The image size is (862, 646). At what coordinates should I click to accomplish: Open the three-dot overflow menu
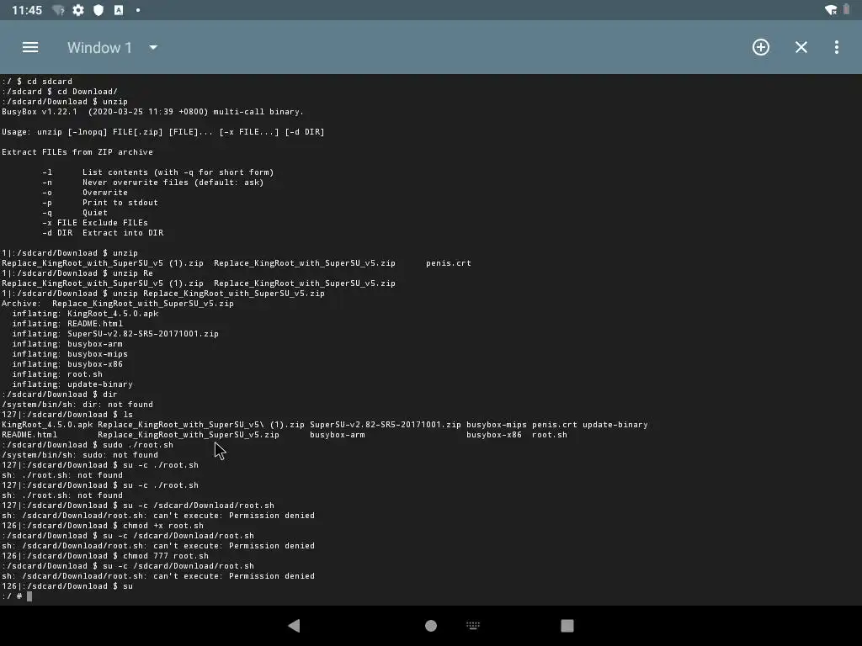(836, 47)
